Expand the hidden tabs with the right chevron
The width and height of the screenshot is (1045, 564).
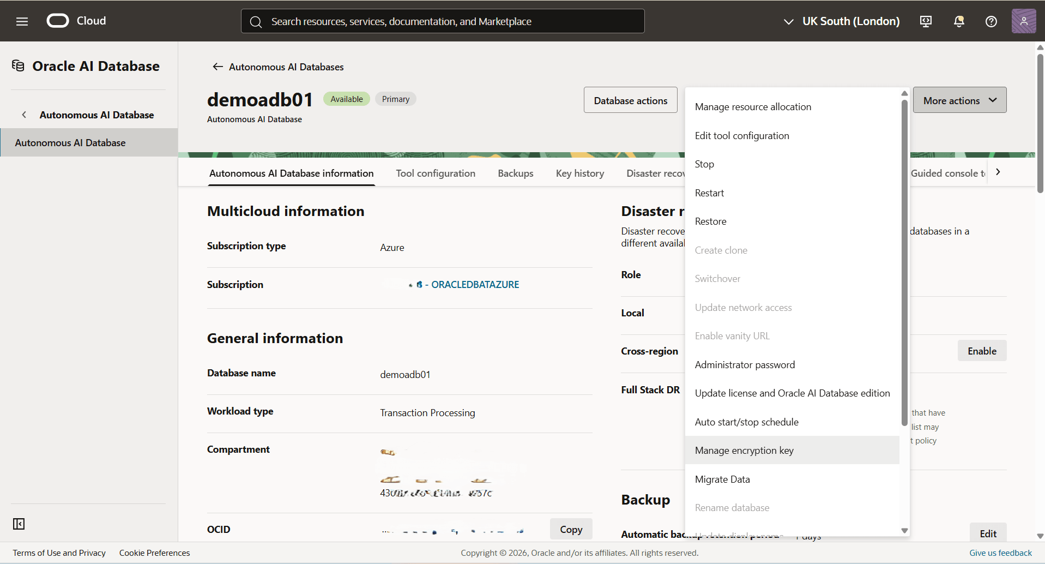(x=998, y=171)
